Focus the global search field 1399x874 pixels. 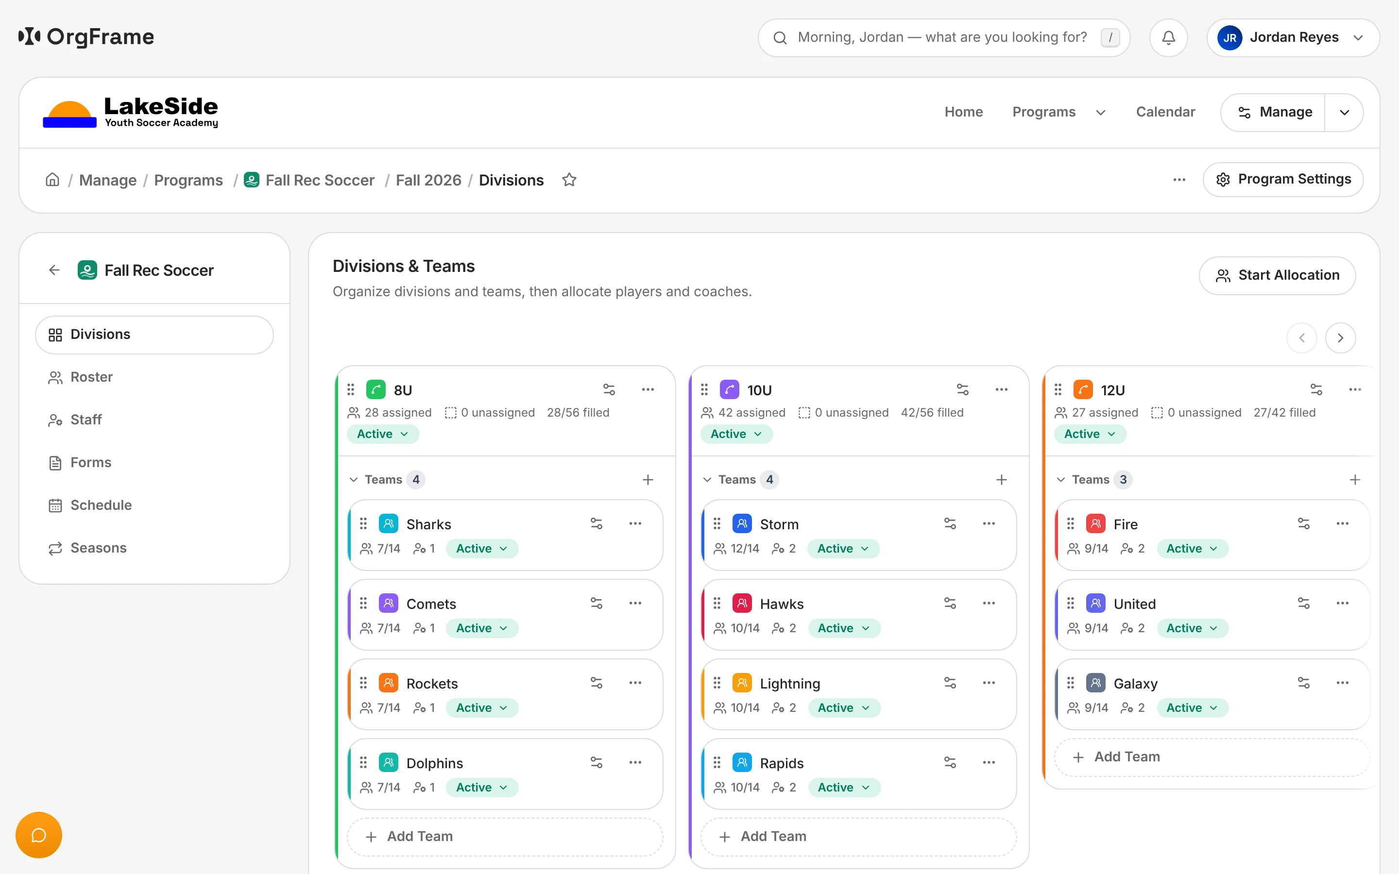[x=943, y=37]
